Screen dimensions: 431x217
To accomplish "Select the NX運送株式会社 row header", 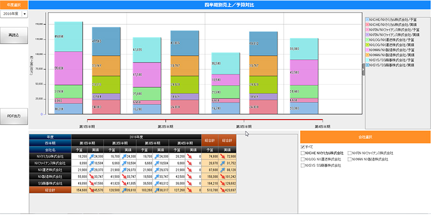I will click(50, 170).
